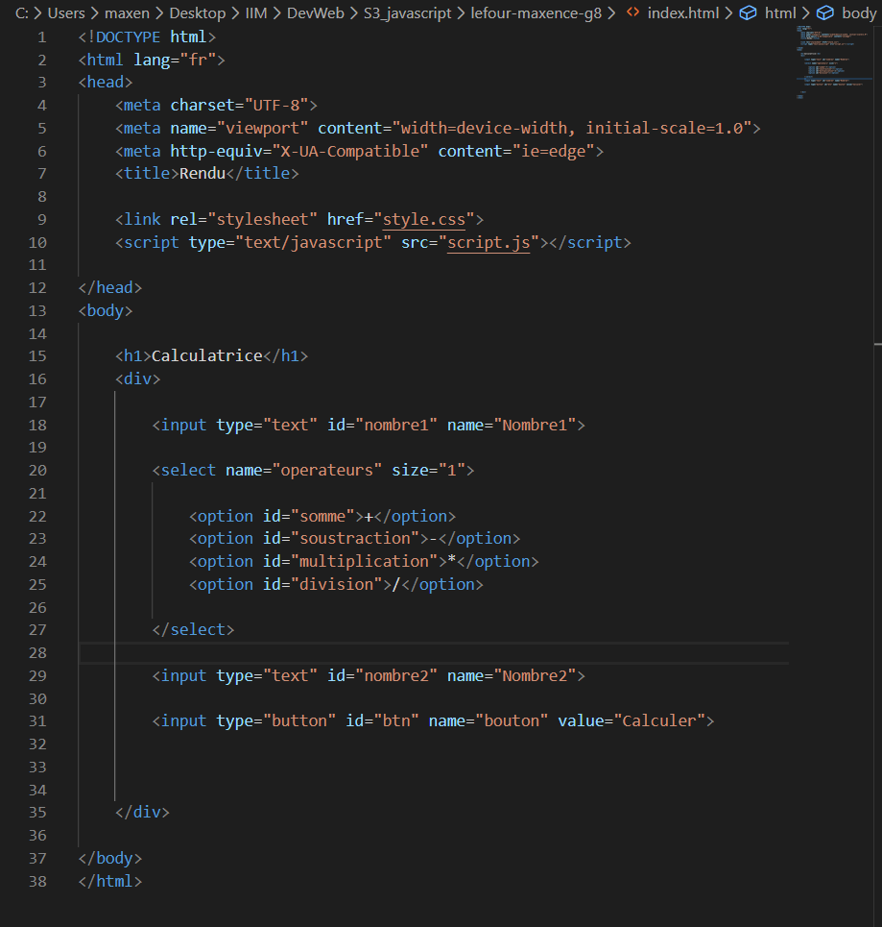Click line number 13 in the gutter
Screen dimensions: 882x927
coord(37,311)
